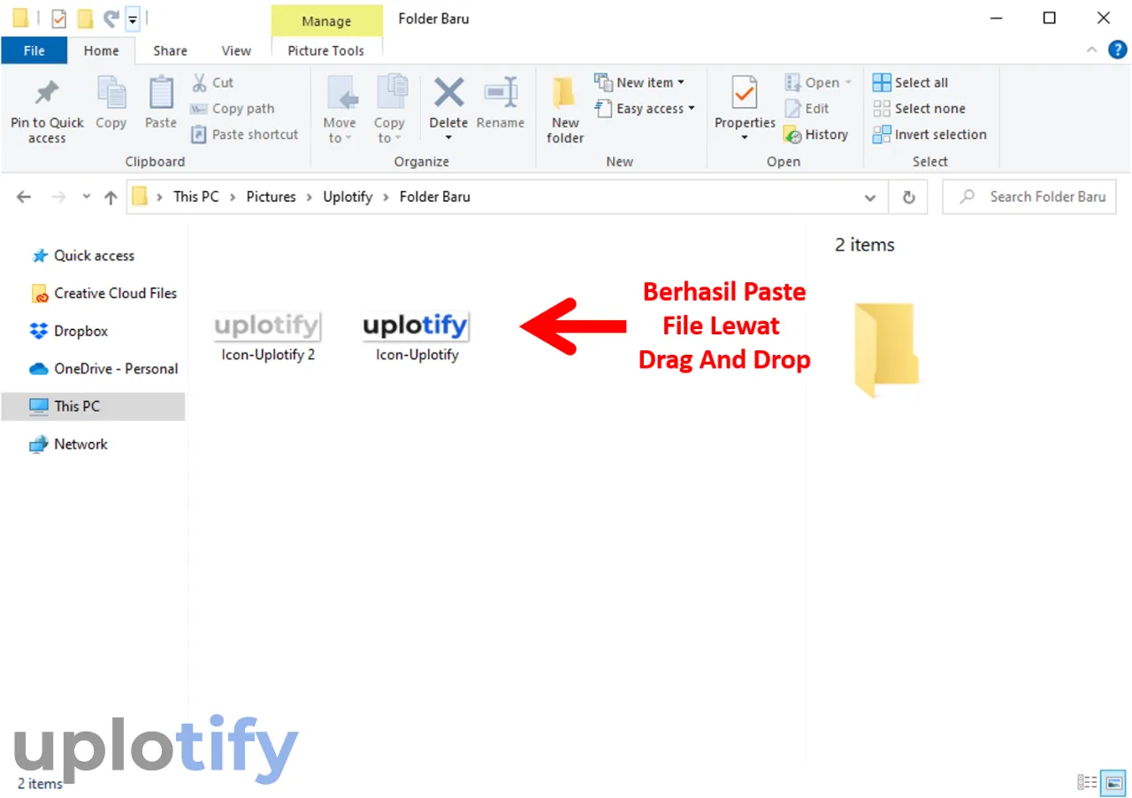Collapse the ribbon with the chevron

tap(1090, 50)
